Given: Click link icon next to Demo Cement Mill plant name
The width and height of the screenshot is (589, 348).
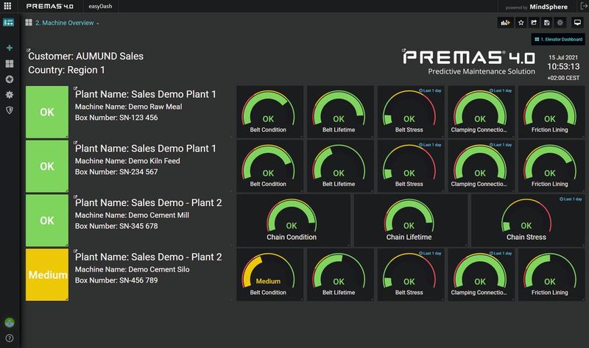Looking at the screenshot, I should [75, 196].
